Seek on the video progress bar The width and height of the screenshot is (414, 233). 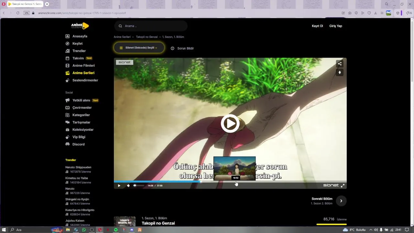pos(230,182)
